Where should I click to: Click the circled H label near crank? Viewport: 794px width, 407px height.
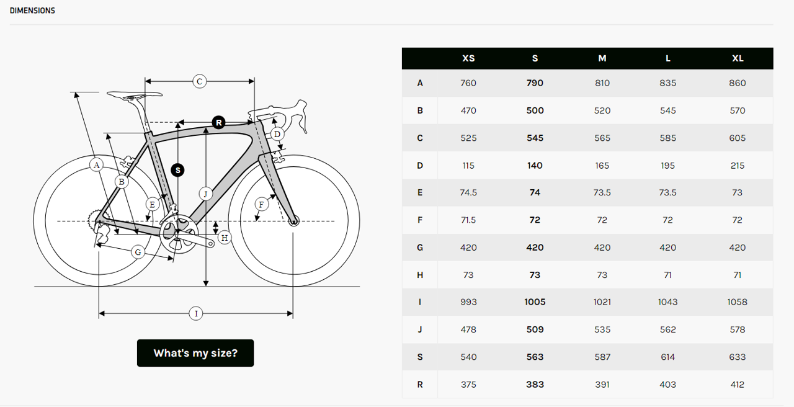click(x=224, y=238)
